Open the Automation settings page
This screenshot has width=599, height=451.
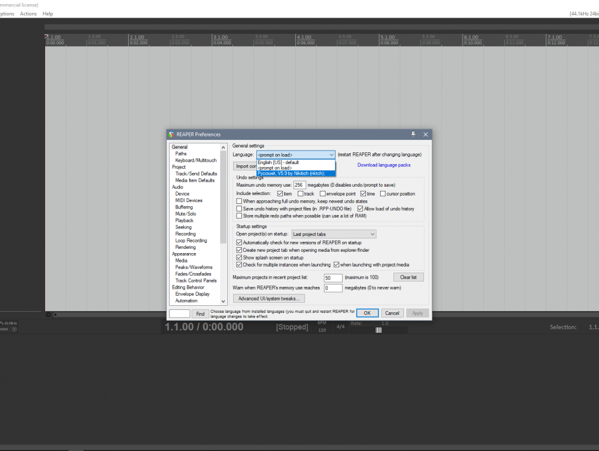(186, 300)
